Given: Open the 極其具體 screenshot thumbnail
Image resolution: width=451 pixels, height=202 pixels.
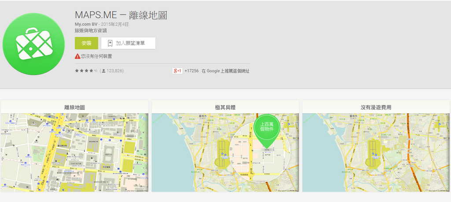Looking at the screenshot, I should 225,146.
